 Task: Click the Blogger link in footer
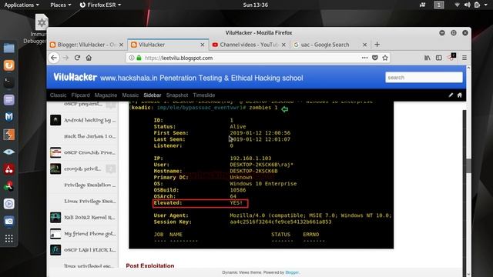(292, 272)
